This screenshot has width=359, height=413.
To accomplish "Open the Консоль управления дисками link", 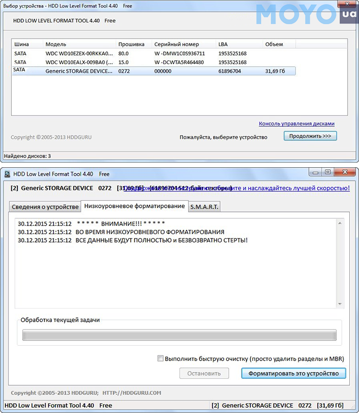I will coord(296,124).
